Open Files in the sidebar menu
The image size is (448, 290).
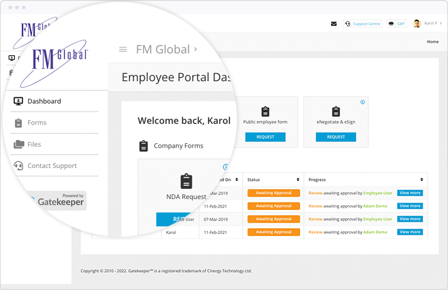pos(54,144)
